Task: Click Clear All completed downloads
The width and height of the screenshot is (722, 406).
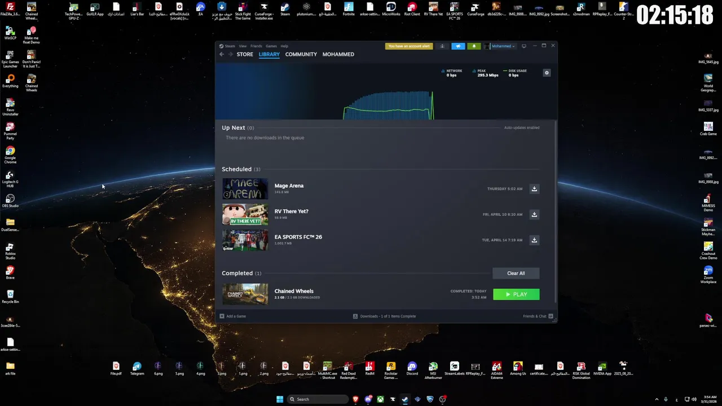Action: [x=516, y=273]
